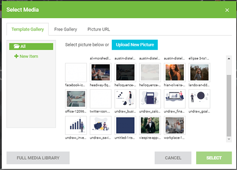Image resolution: width=237 pixels, height=170 pixels.
Task: Select the undraw_inve... bar chart illustration
Action: tap(76, 125)
